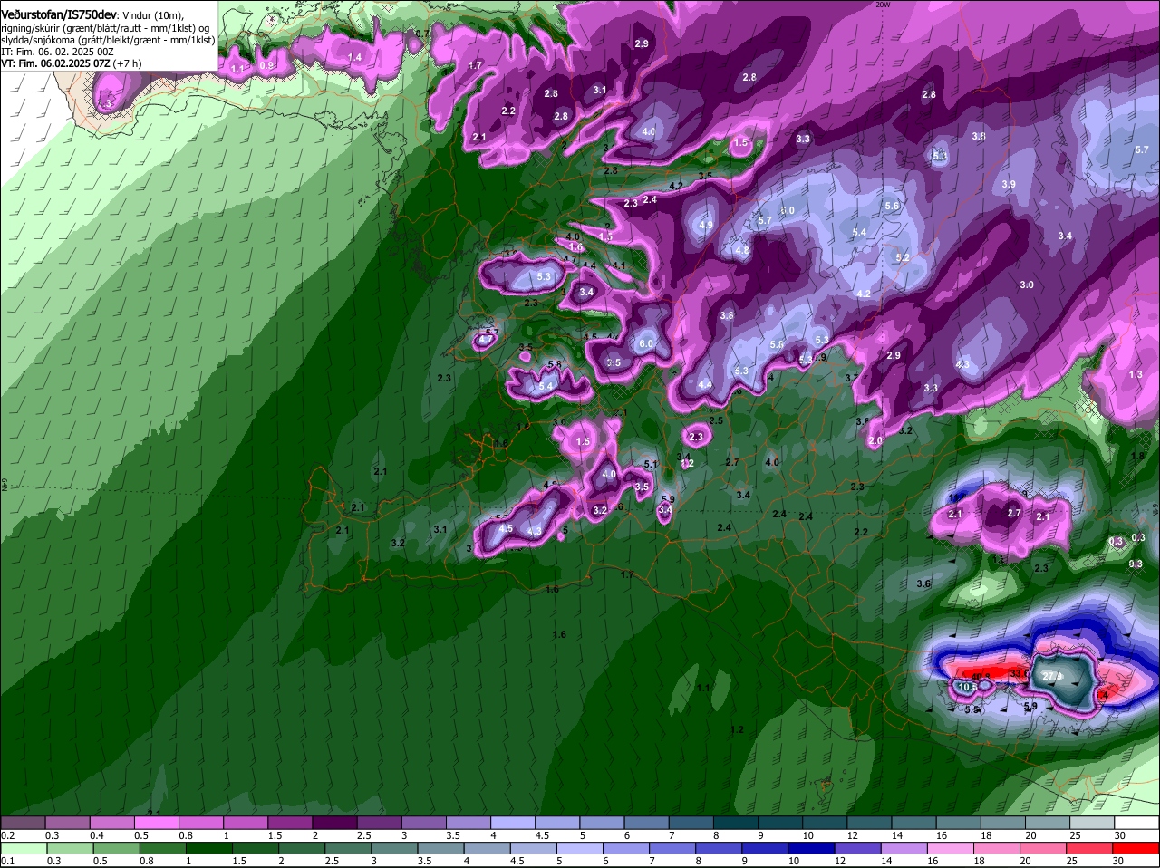Screen dimensions: 1160x868
Task: Select the red swatch above 30 in the bottom legend
Action: 1136,848
